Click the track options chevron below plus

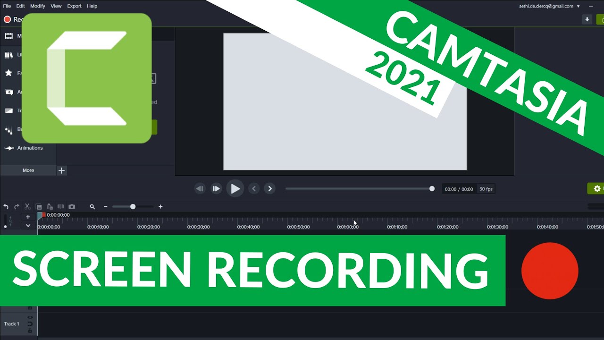pos(28,226)
